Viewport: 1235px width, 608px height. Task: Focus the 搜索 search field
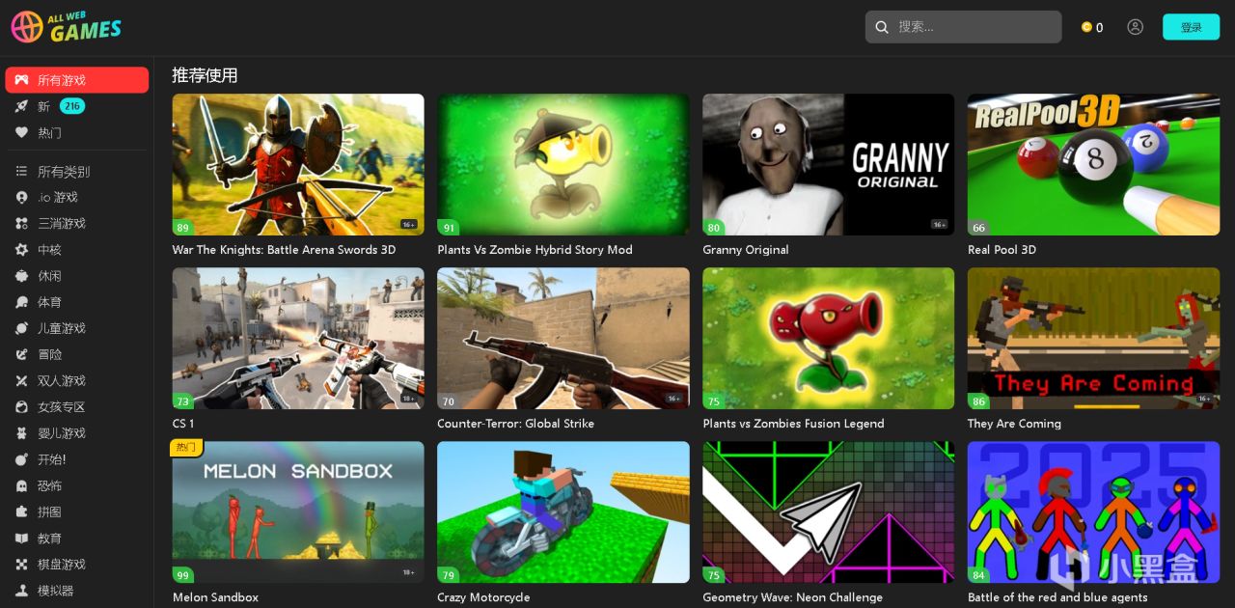pyautogui.click(x=963, y=27)
